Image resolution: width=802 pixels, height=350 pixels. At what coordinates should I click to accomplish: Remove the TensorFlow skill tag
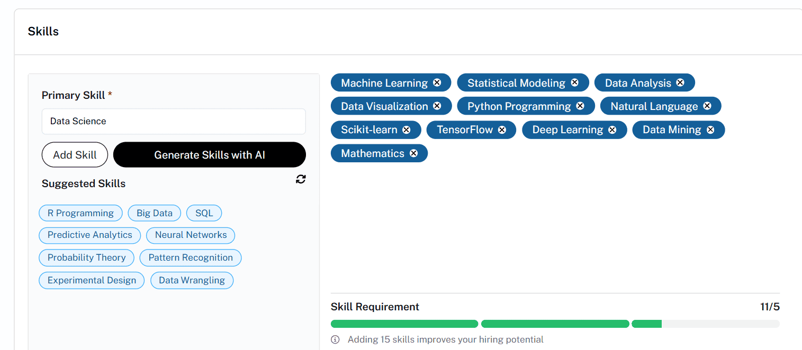[502, 130]
